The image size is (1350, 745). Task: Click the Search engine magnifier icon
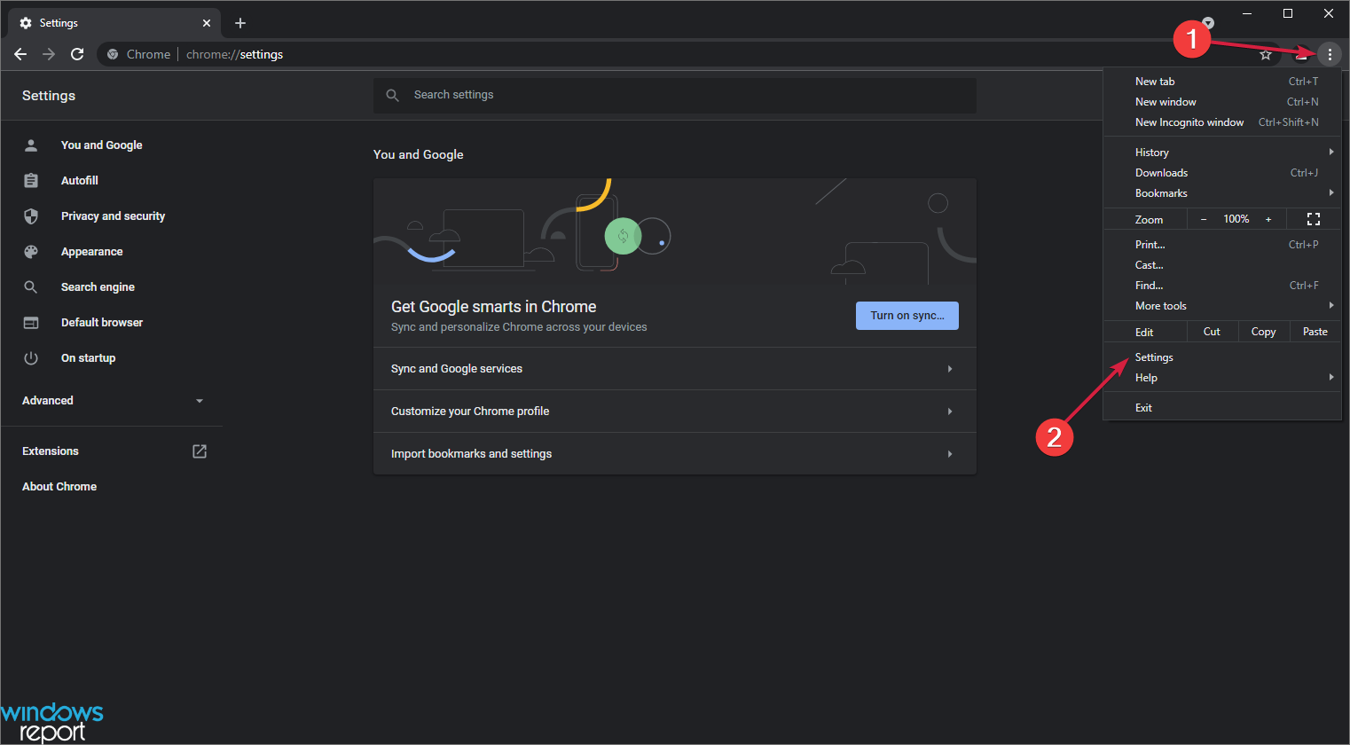(x=31, y=287)
